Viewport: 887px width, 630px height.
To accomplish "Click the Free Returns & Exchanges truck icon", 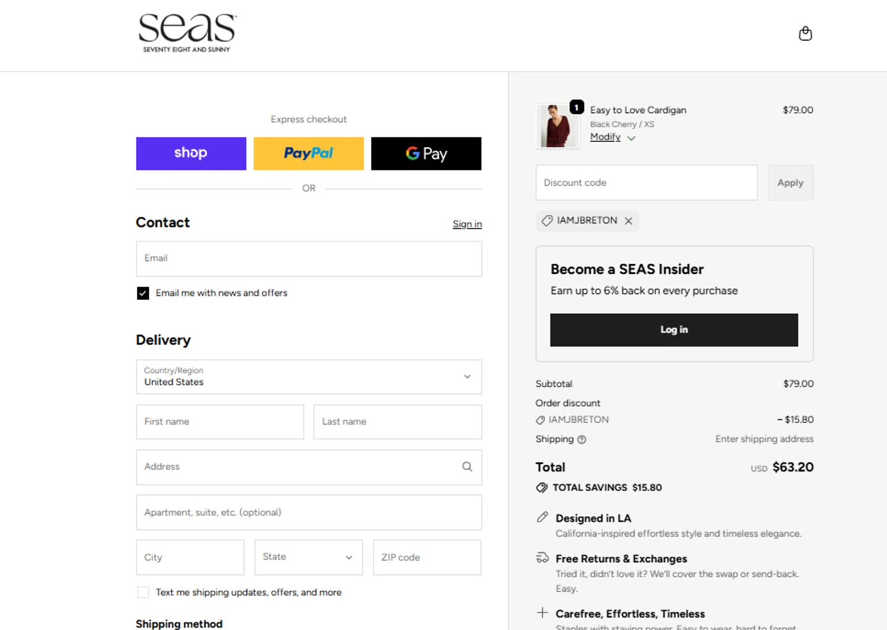I will tap(542, 558).
